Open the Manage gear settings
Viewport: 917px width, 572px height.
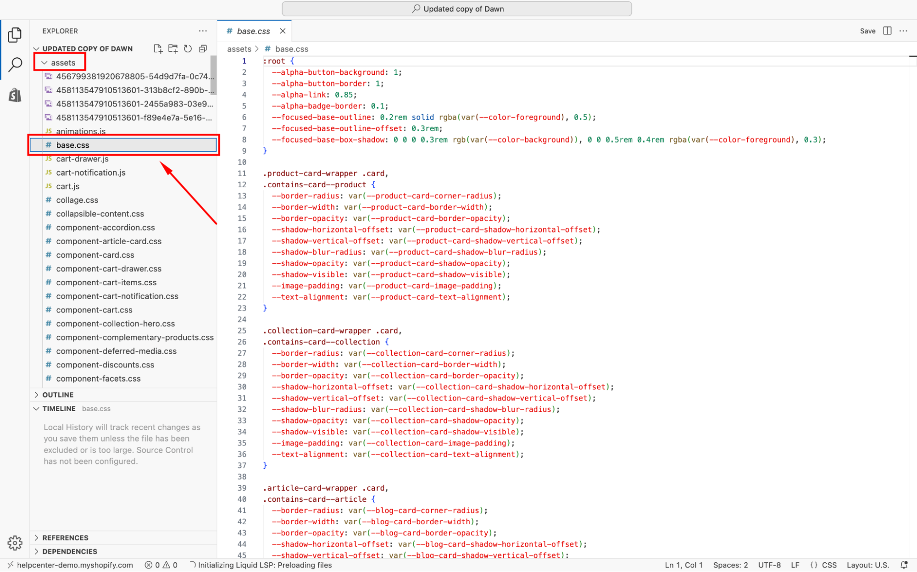click(x=15, y=543)
